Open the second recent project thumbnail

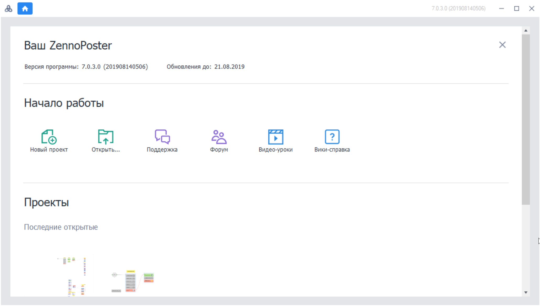click(133, 281)
